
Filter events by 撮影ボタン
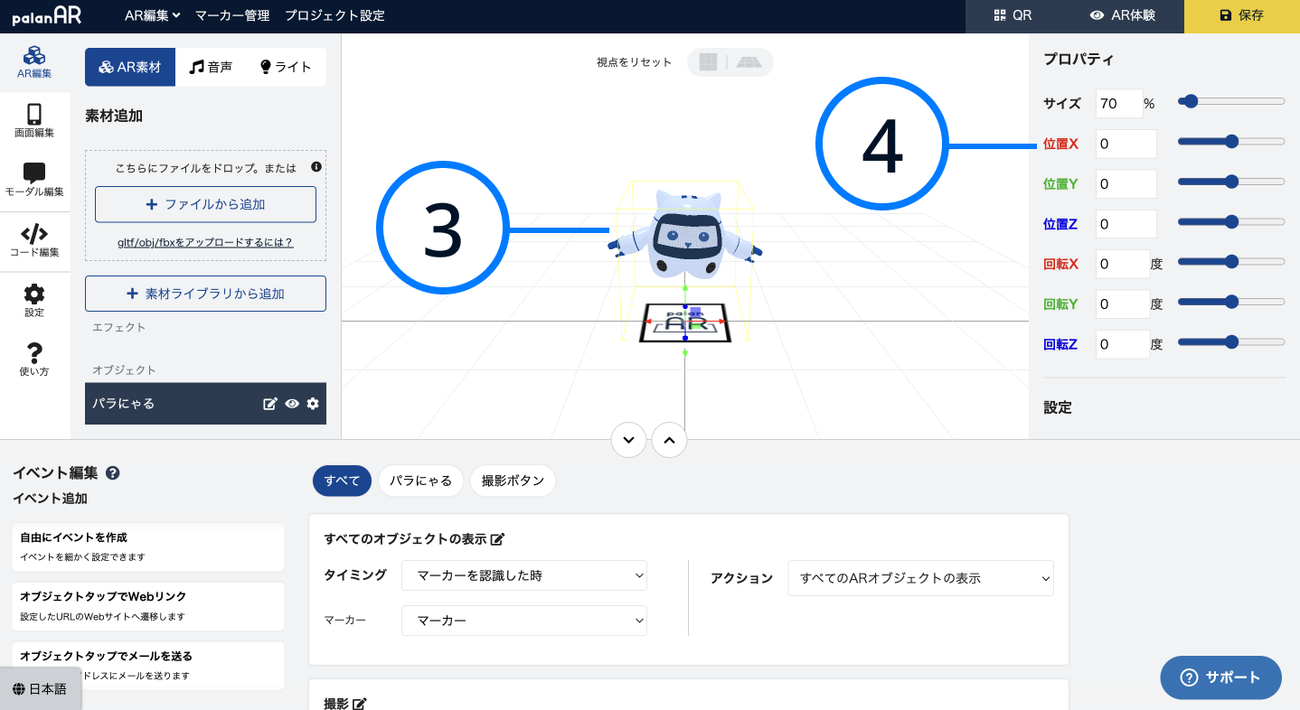tap(513, 481)
